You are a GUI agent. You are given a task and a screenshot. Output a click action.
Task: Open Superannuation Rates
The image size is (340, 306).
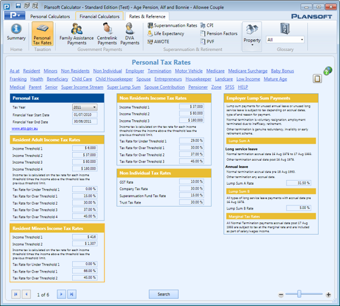coord(172,25)
